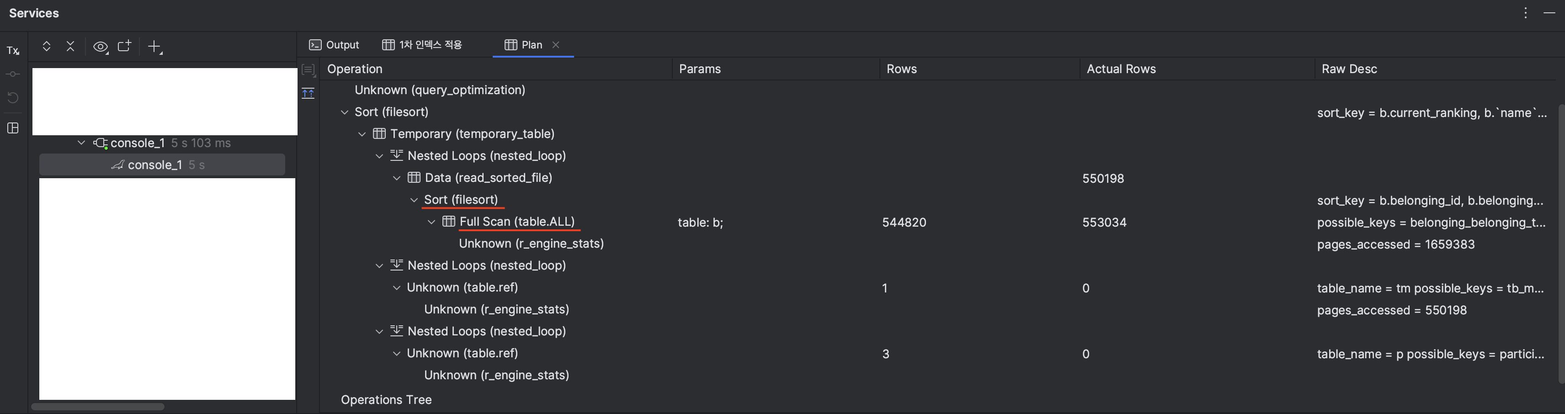Open the Services three-dot options menu

click(1526, 13)
